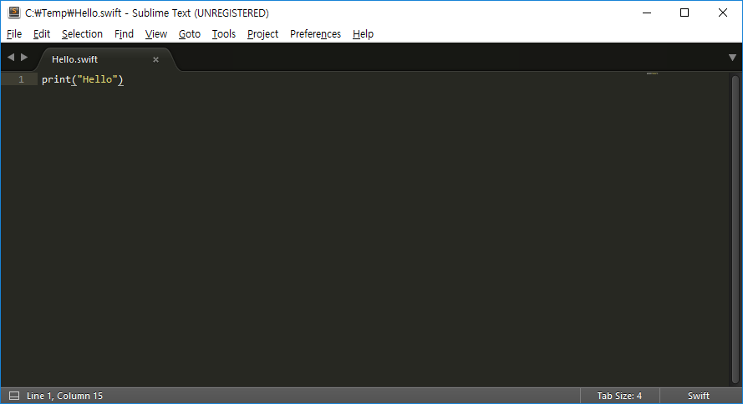Go to next tab with right arrow
743x404 pixels.
coord(24,58)
